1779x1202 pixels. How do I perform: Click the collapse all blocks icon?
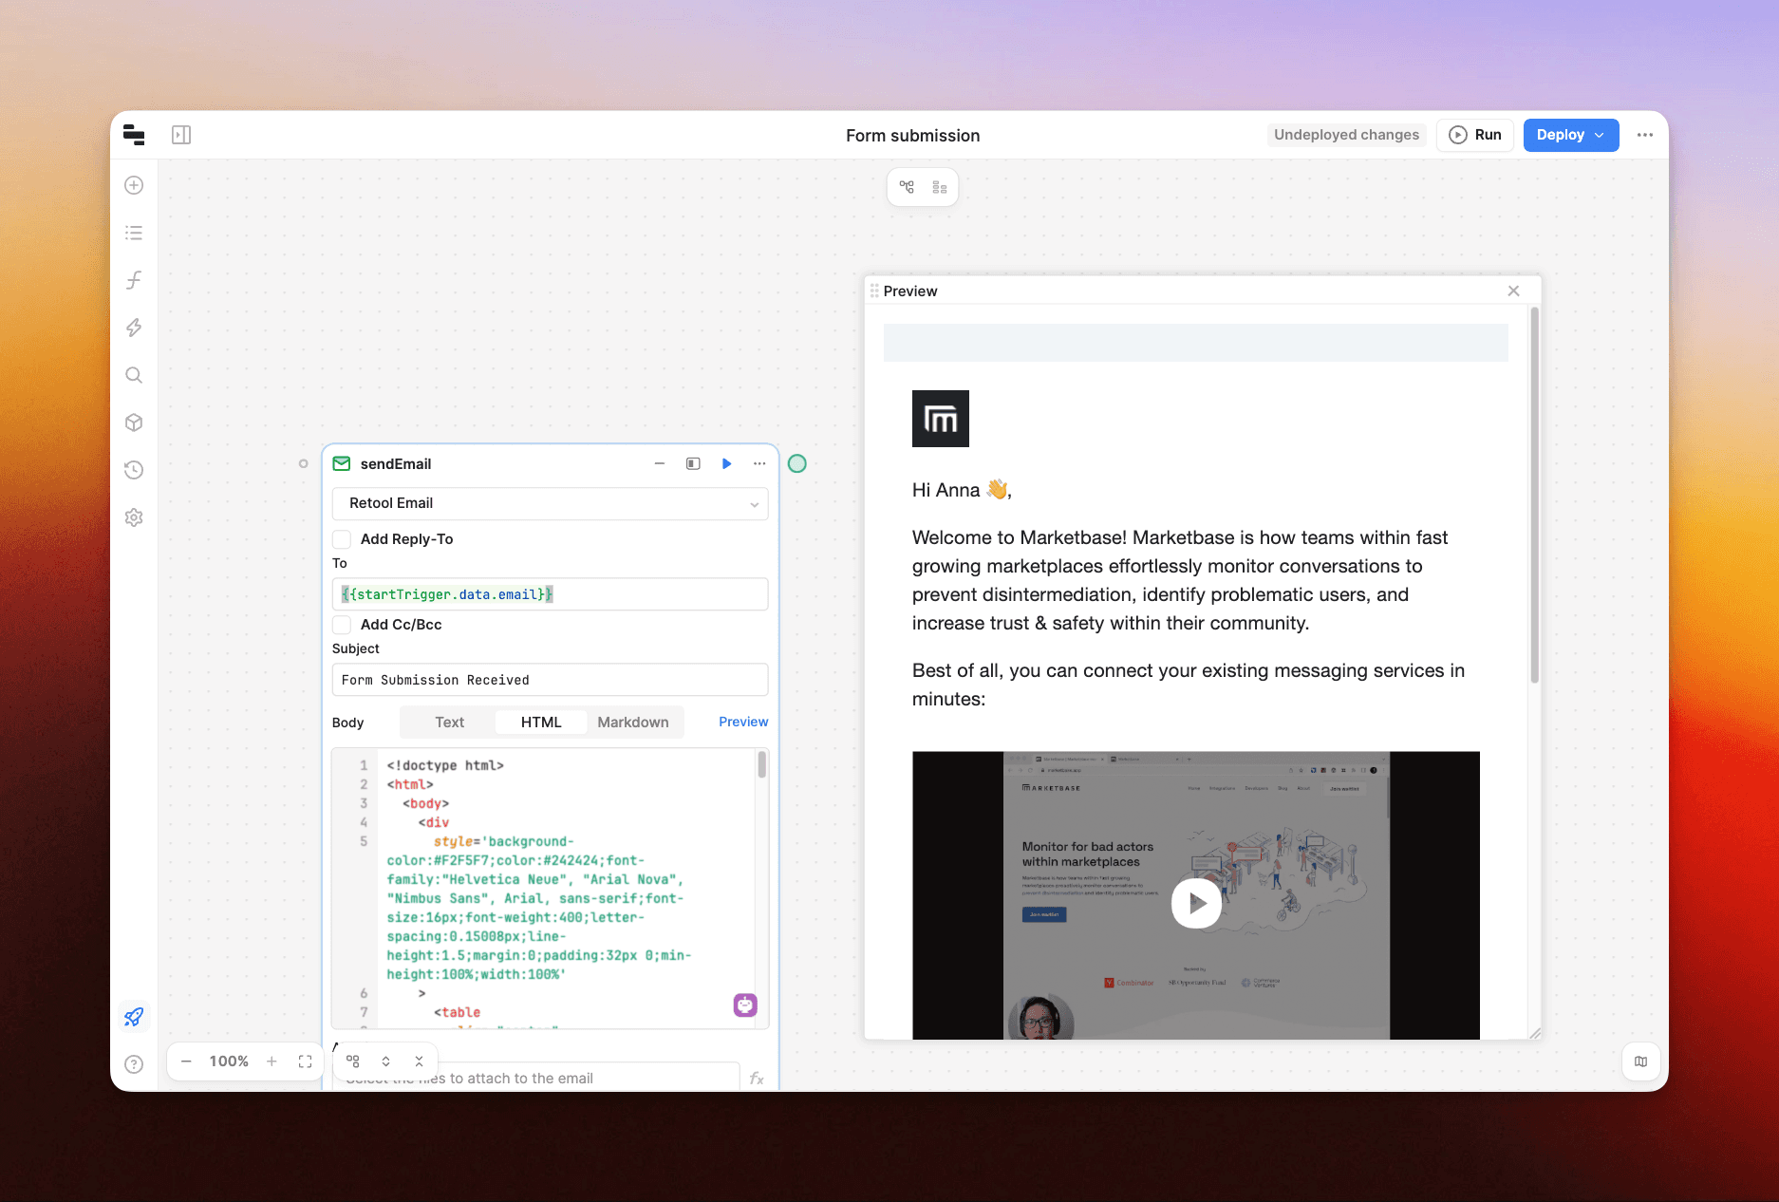click(419, 1061)
